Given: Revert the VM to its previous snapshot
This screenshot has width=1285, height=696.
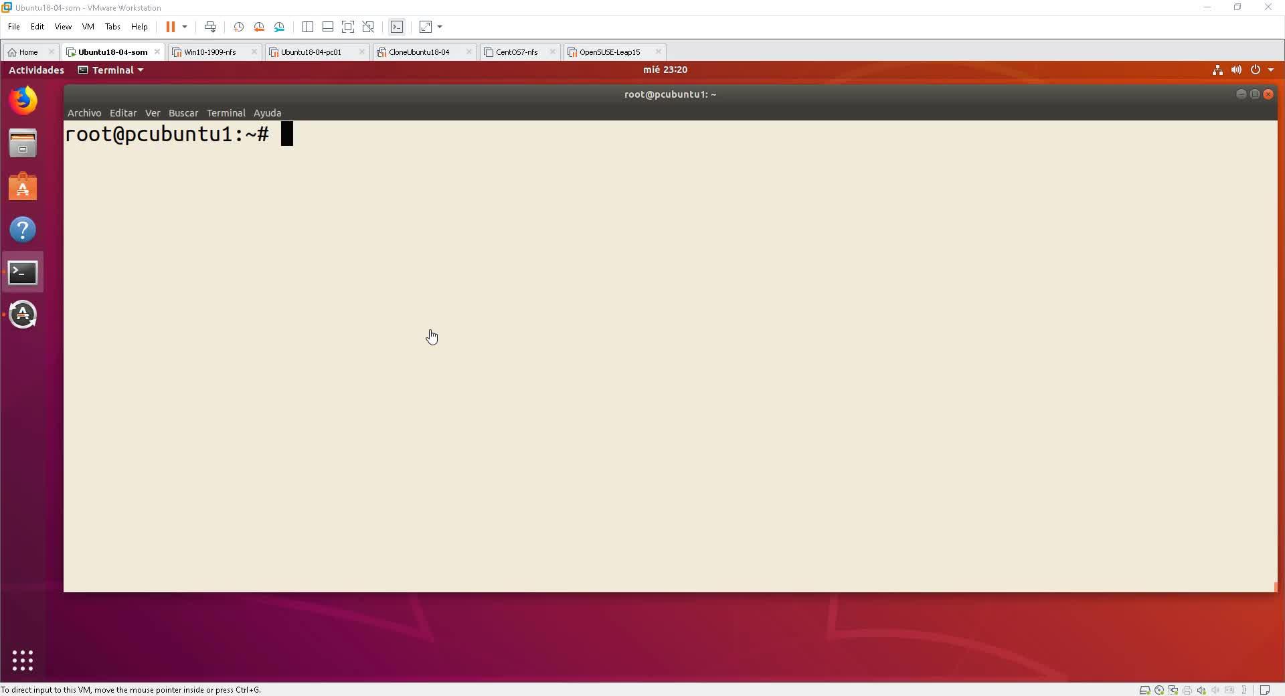Looking at the screenshot, I should coord(259,27).
